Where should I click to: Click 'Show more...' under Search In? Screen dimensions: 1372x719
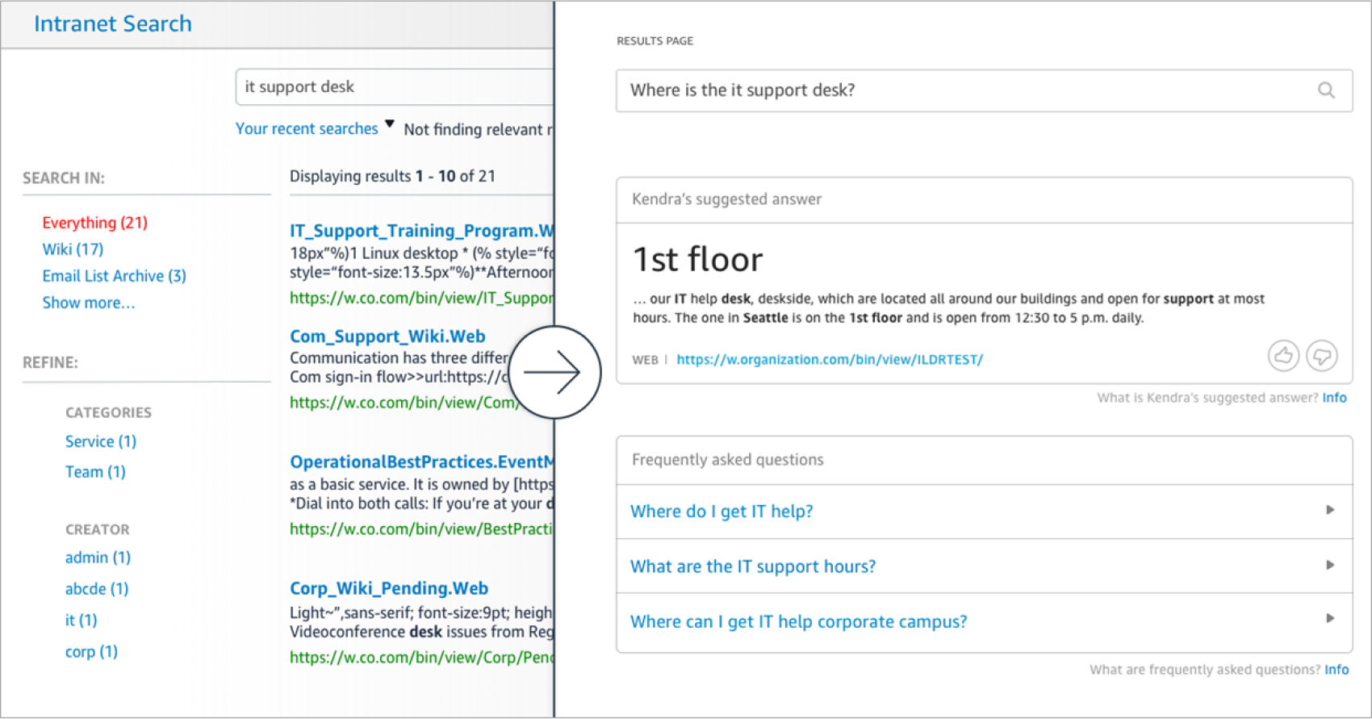point(89,302)
